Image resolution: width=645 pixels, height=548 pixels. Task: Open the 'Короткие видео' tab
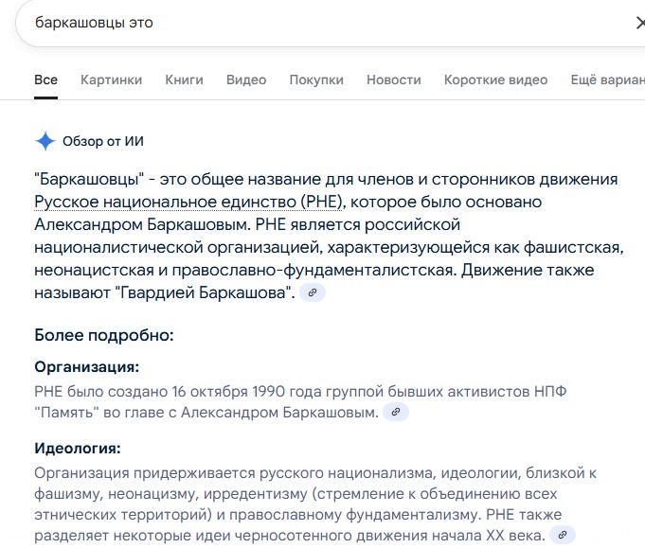(x=495, y=80)
